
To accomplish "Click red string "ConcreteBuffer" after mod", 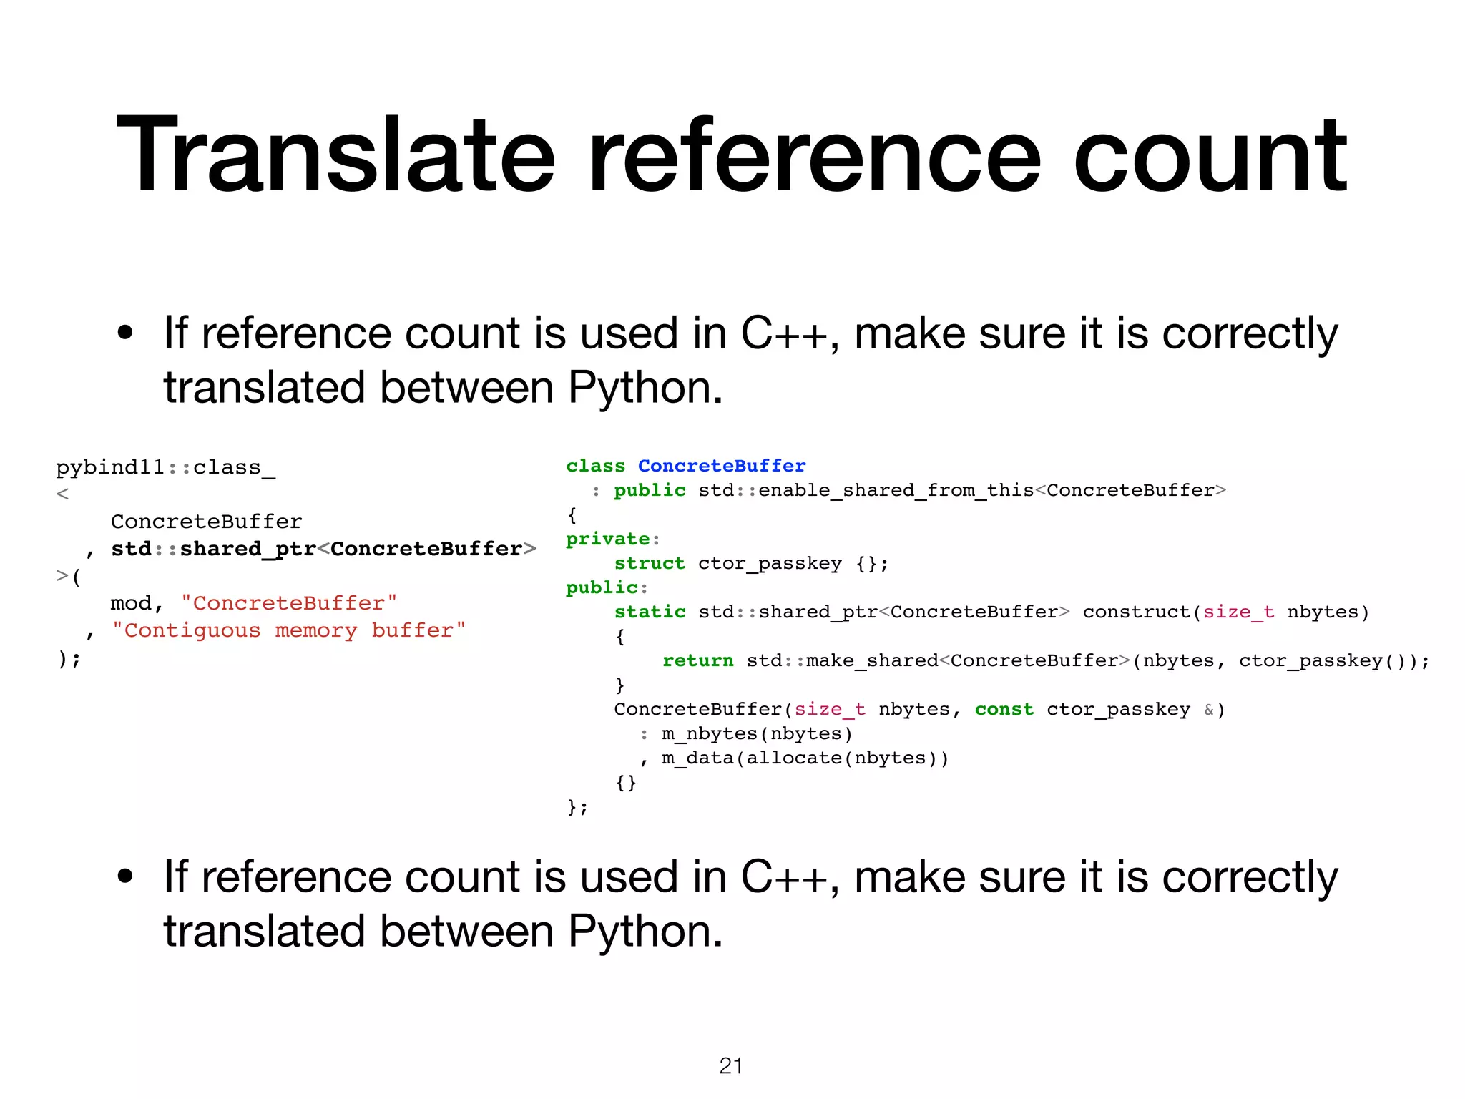I will (289, 603).
